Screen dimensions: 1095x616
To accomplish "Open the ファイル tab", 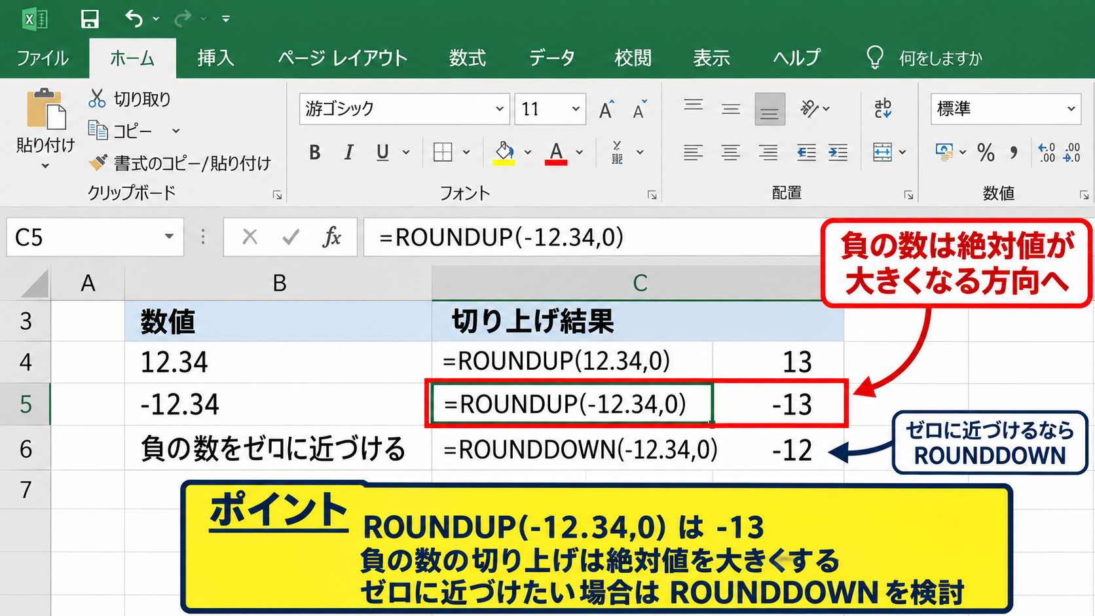I will [43, 58].
